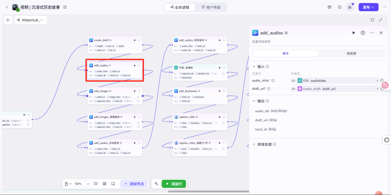Show info tooltip for audio_infos

tap(273, 80)
